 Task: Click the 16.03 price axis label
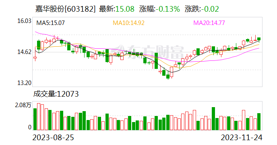pyautogui.click(x=24, y=21)
